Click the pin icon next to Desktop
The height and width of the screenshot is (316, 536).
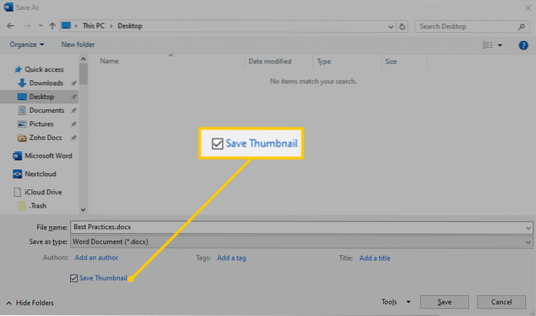73,97
